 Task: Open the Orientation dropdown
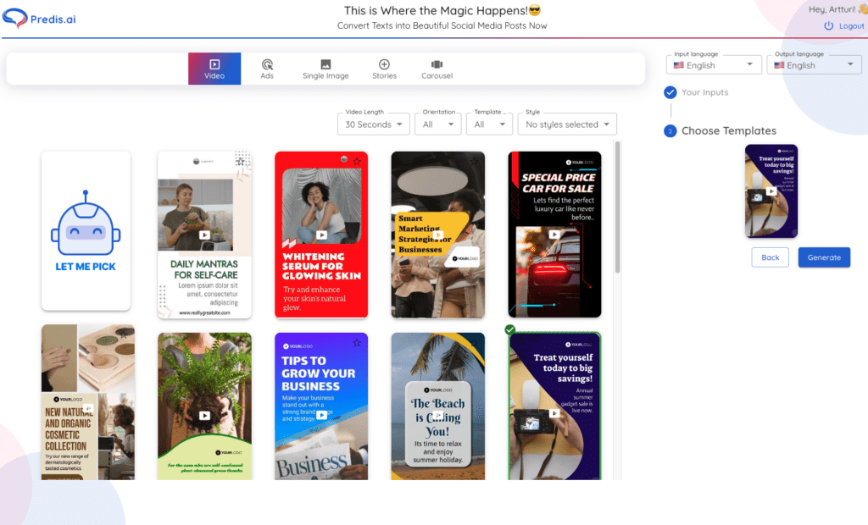438,124
